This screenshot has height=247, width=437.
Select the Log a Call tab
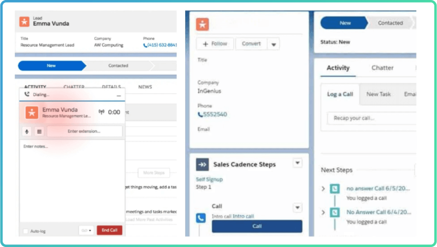click(340, 94)
